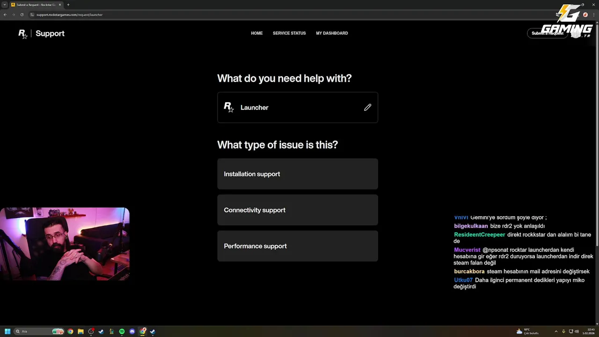Click chat username ResideentCreepeer
599x337 pixels.
pyautogui.click(x=480, y=234)
